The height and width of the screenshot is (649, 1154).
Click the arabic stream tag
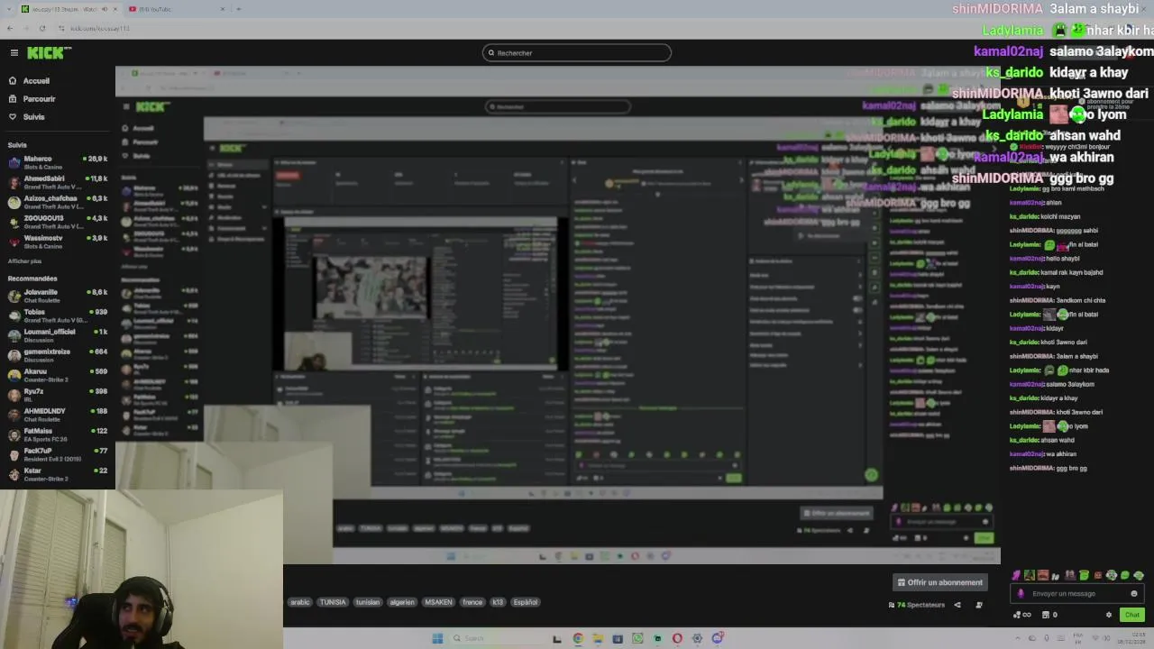(x=300, y=602)
